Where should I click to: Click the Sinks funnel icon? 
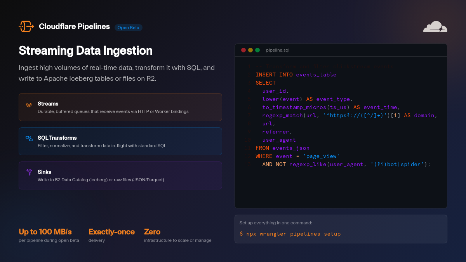(29, 172)
